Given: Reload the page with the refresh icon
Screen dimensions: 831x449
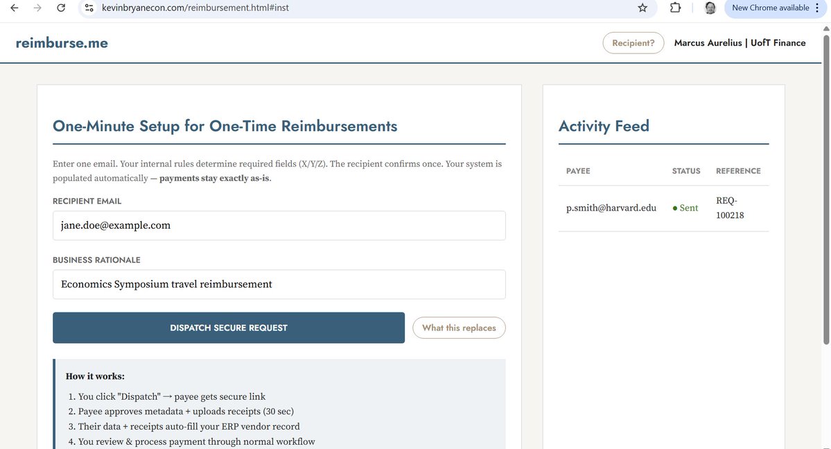Looking at the screenshot, I should coord(61,8).
